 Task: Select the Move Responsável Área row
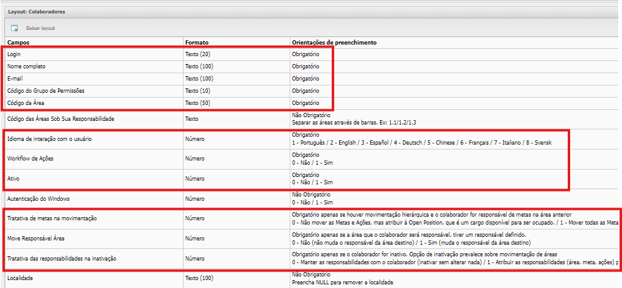point(37,239)
